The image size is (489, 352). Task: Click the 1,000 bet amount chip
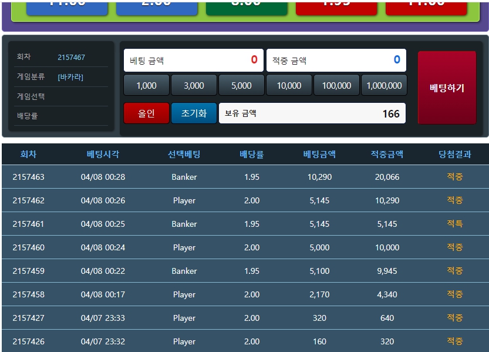click(146, 85)
